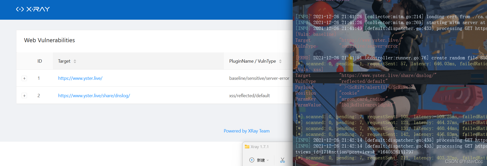
Task: Click ID cell 2 in table
Action: click(x=39, y=96)
